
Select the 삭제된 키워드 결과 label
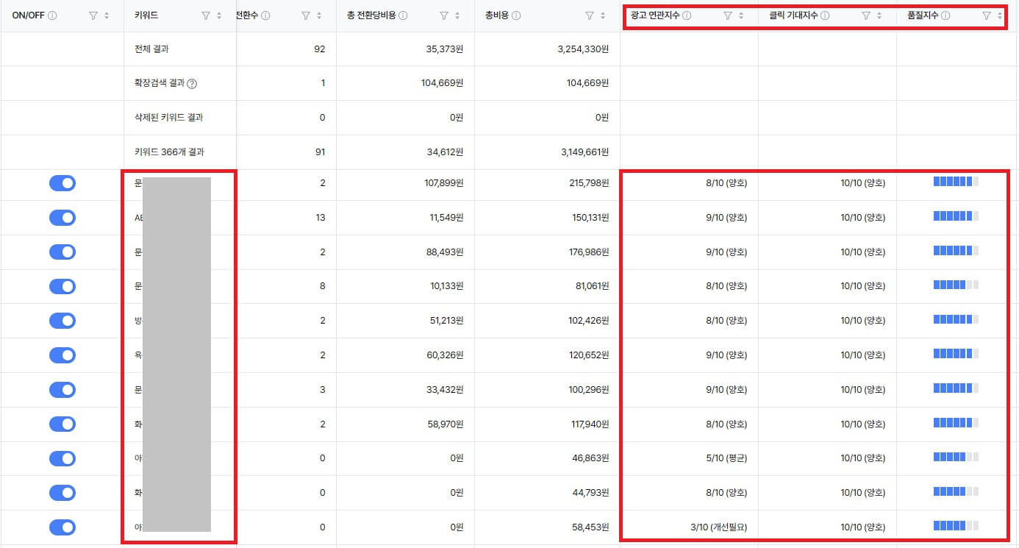click(168, 118)
